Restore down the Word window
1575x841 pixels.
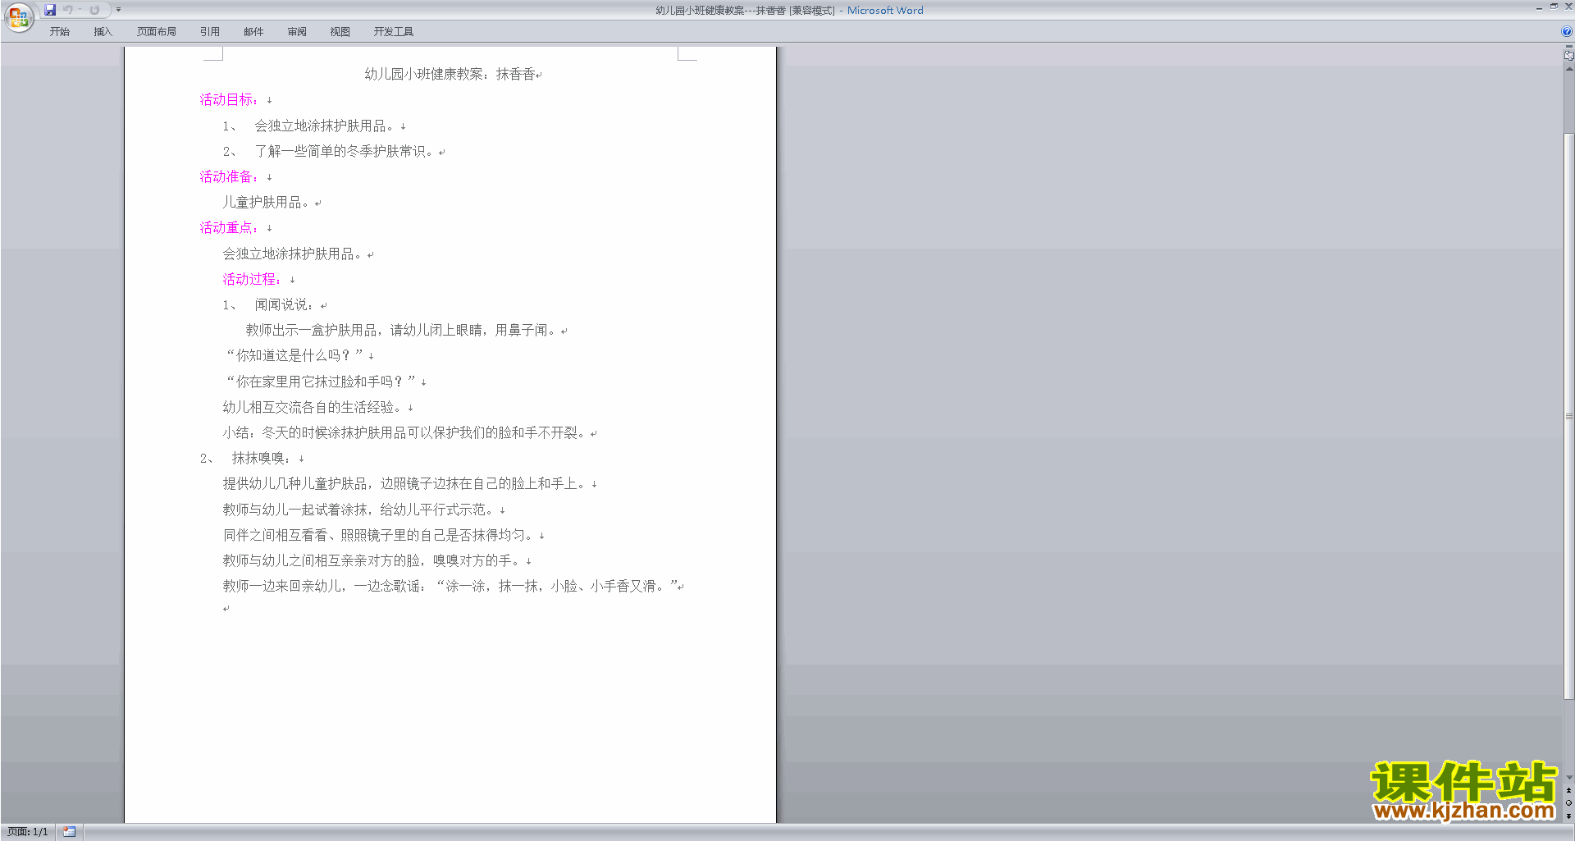(1554, 7)
